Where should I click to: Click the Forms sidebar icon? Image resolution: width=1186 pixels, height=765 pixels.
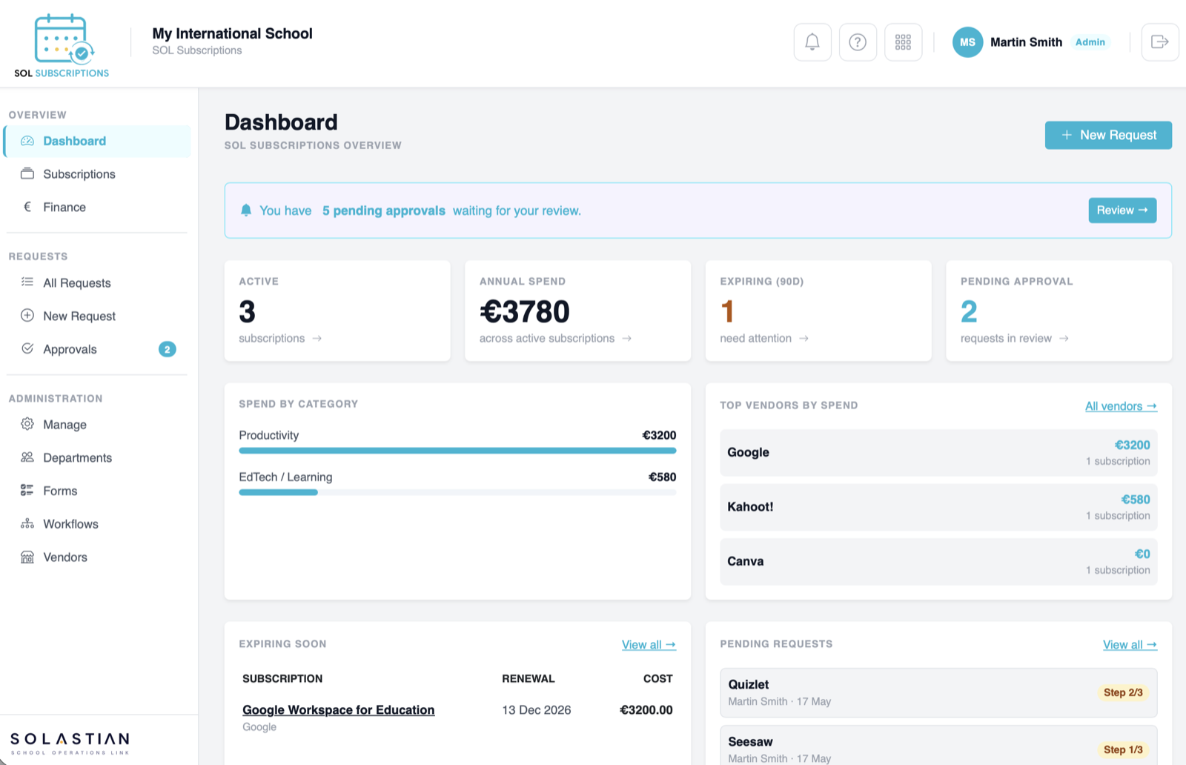[x=27, y=491]
